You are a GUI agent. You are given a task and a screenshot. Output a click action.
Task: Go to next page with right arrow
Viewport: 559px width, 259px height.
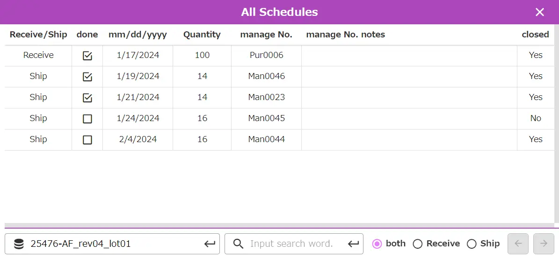tap(544, 244)
